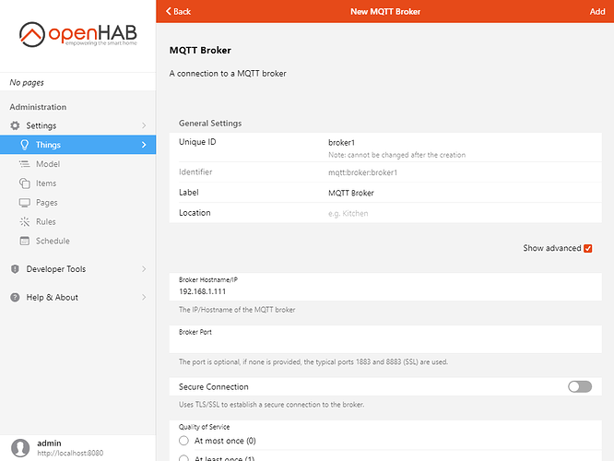Collapse the Settings section chevron

(x=143, y=125)
